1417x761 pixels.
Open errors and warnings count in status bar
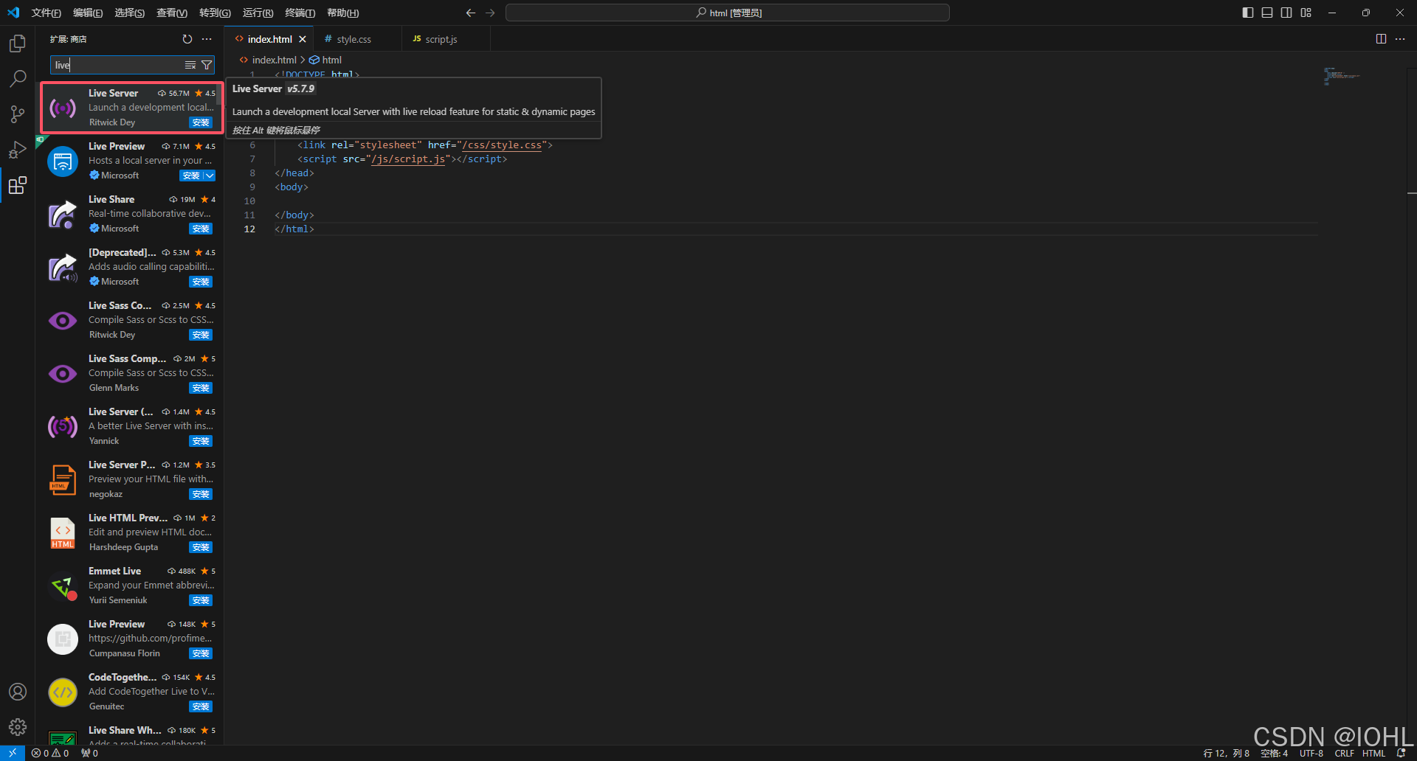[50, 753]
